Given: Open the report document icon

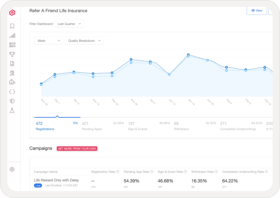Looking at the screenshot, I should [x=12, y=64].
